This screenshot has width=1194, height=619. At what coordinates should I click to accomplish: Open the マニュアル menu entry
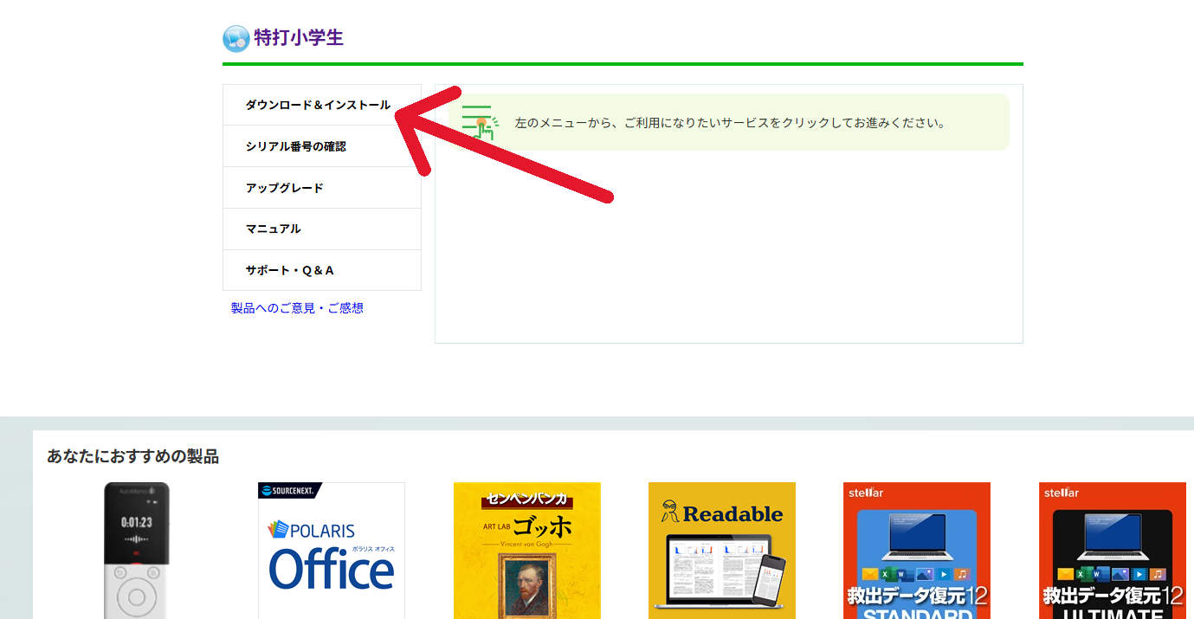[x=273, y=229]
